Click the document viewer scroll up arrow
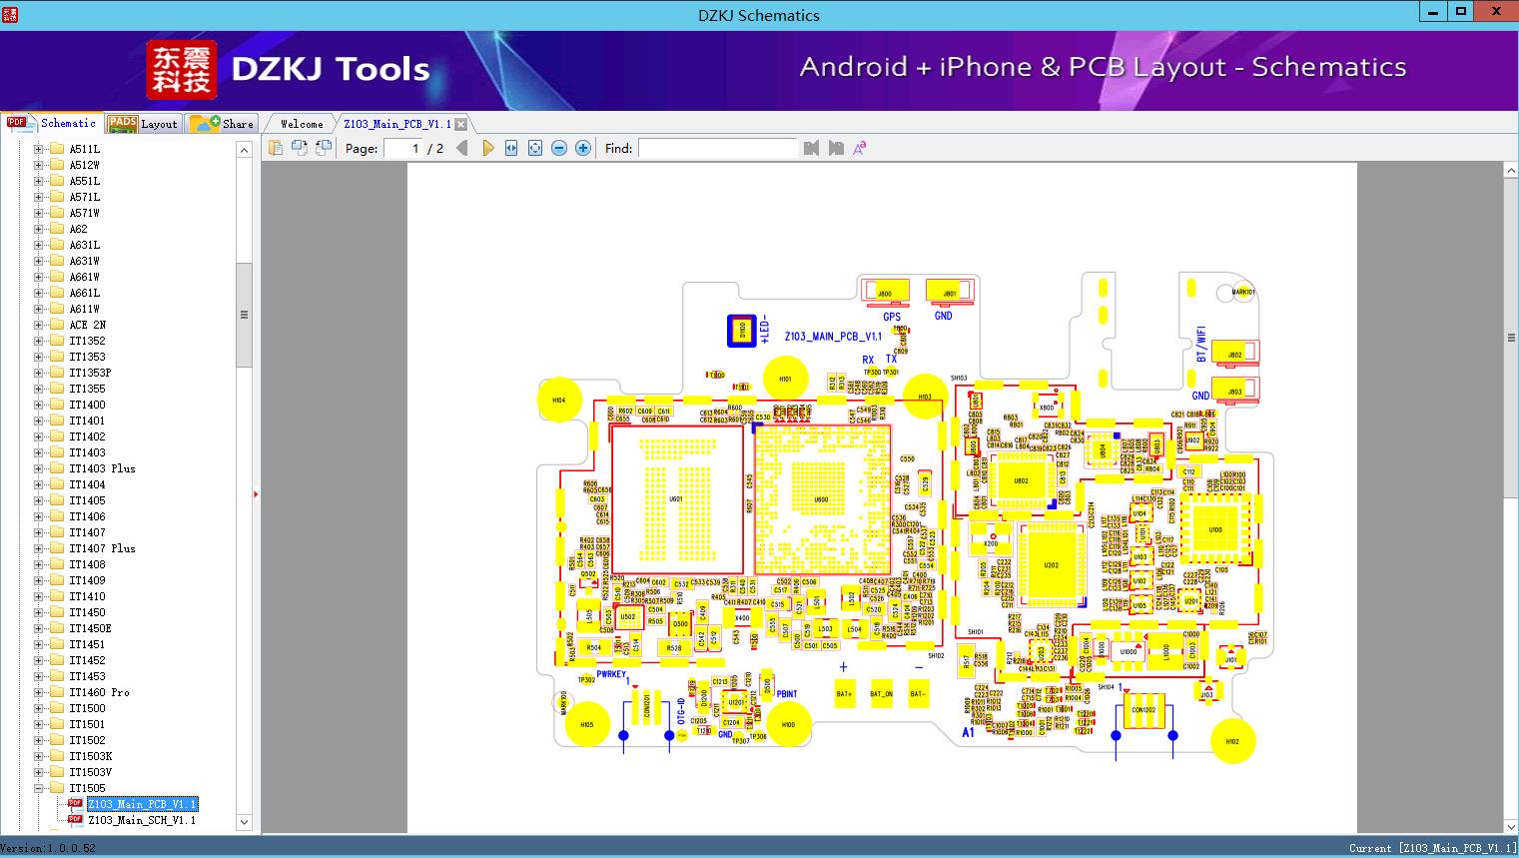 (x=1511, y=171)
